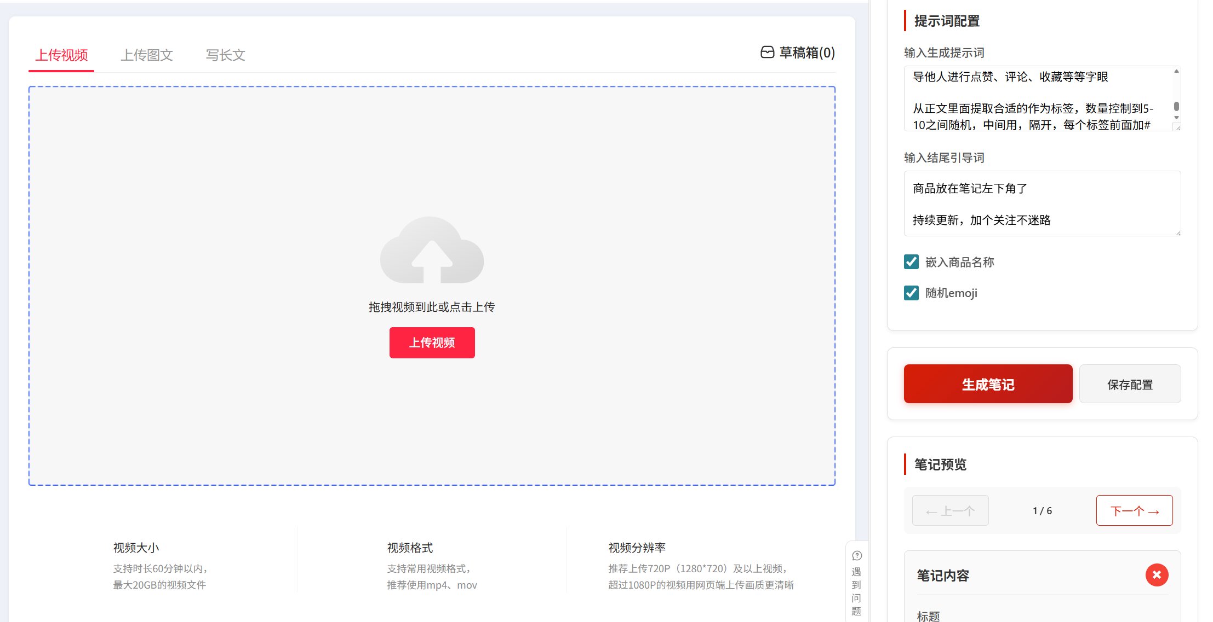Open the draft box using its inbox icon
Viewport: 1213px width, 622px height.
[768, 53]
